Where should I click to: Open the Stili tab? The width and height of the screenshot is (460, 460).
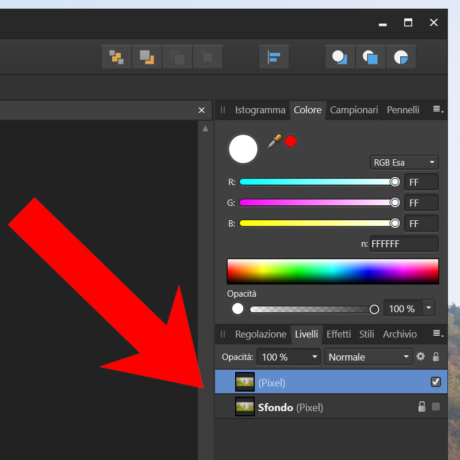366,334
